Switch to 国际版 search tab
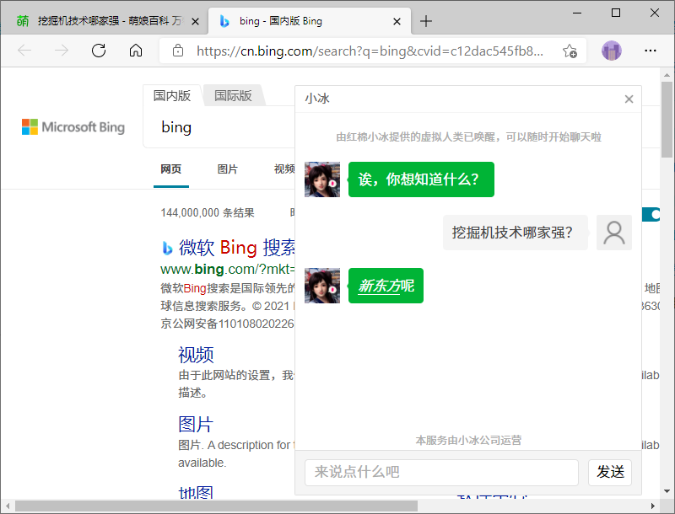 233,96
